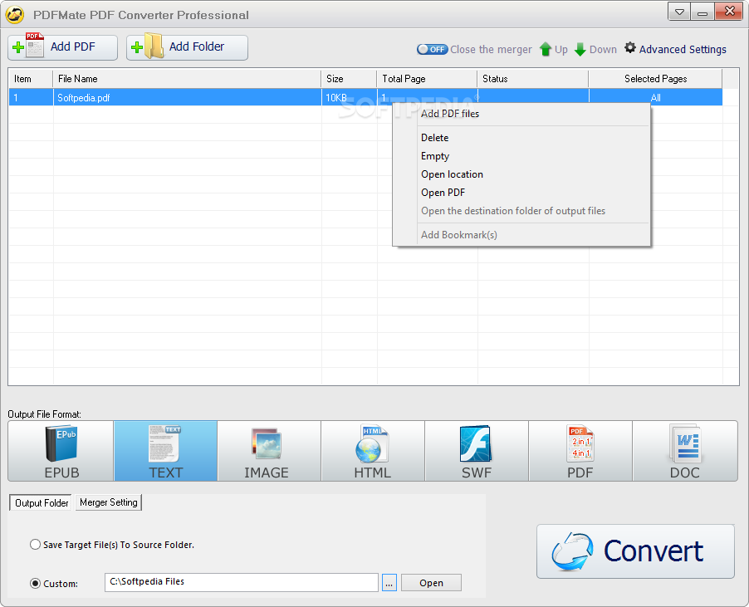This screenshot has width=749, height=607.
Task: Open the title bar dropdown arrow menu
Action: (678, 12)
